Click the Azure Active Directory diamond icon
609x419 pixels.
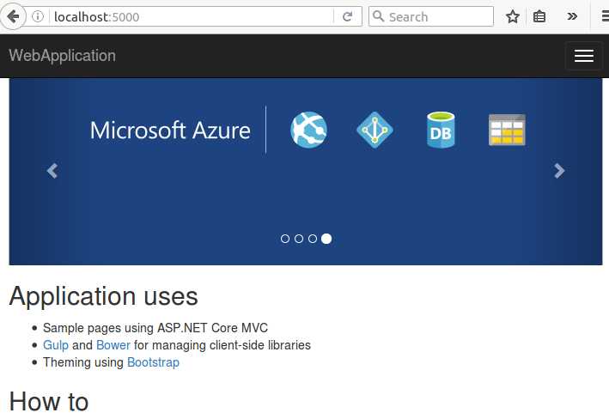375,130
